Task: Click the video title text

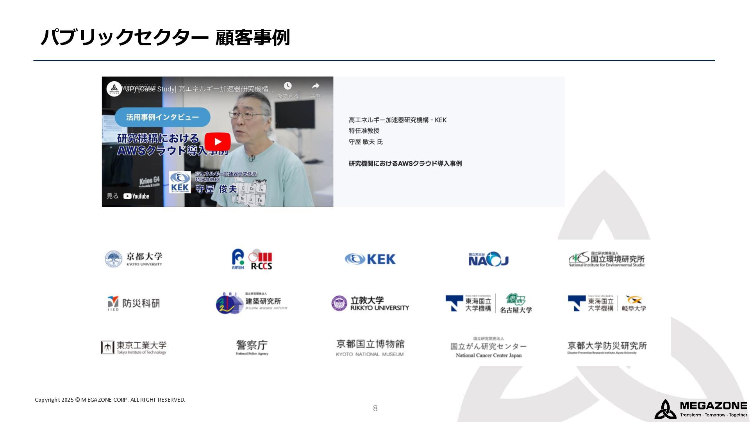Action: (199, 89)
